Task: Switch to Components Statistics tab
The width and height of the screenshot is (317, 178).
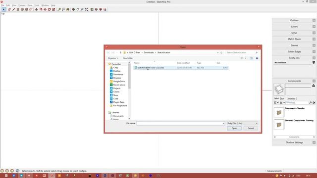Action: coord(292,99)
